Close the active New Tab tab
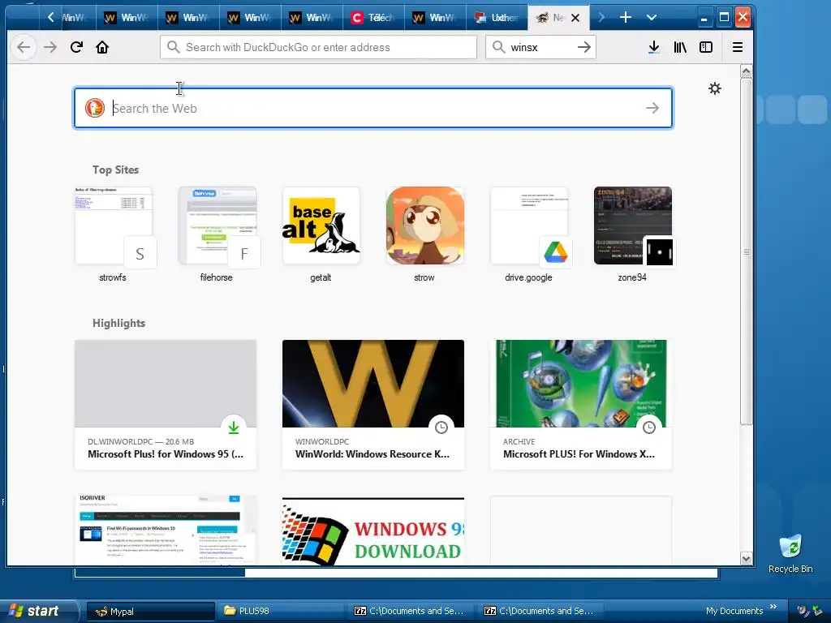 pyautogui.click(x=575, y=18)
